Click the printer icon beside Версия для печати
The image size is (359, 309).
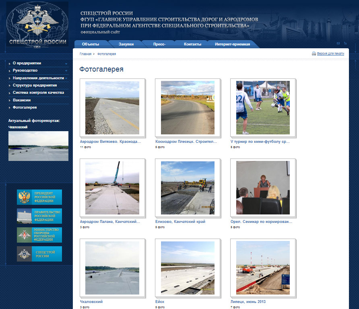click(x=314, y=54)
